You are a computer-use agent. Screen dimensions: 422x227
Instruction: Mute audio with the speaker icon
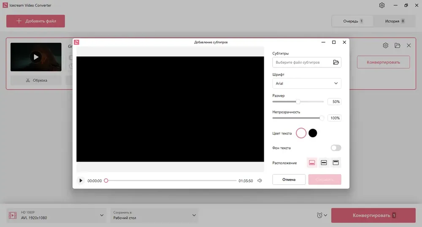pos(260,181)
